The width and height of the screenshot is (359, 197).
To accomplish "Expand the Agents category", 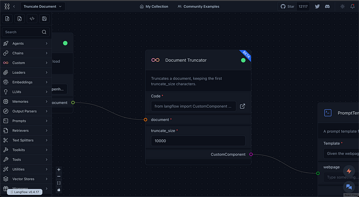I will 26,44.
